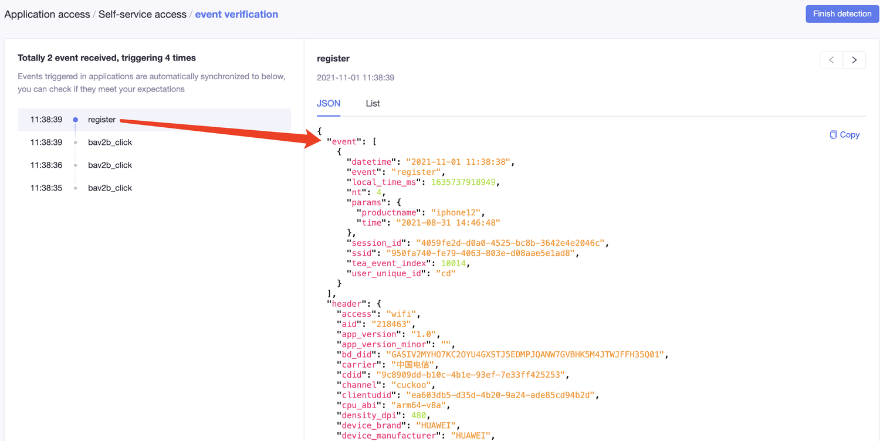Select the bav2b_click event at 11:38:36
This screenshot has width=880, height=441.
154,165
